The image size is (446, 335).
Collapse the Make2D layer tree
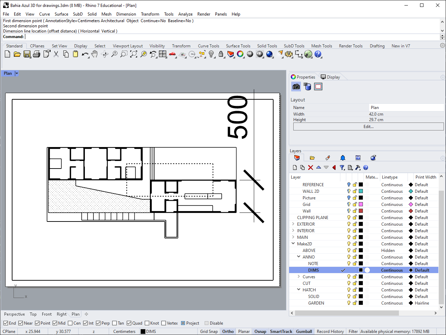pos(293,244)
